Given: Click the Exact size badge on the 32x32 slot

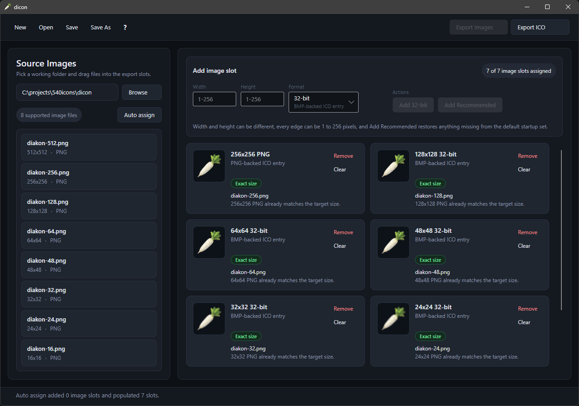Looking at the screenshot, I should (x=246, y=336).
